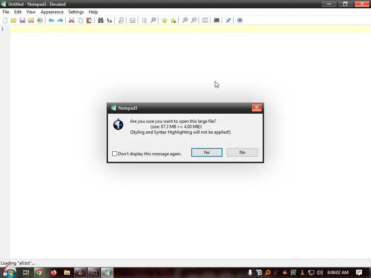Screen dimensions: 371x278
Task: Click the Save floppy disk icon
Action: 22,20
